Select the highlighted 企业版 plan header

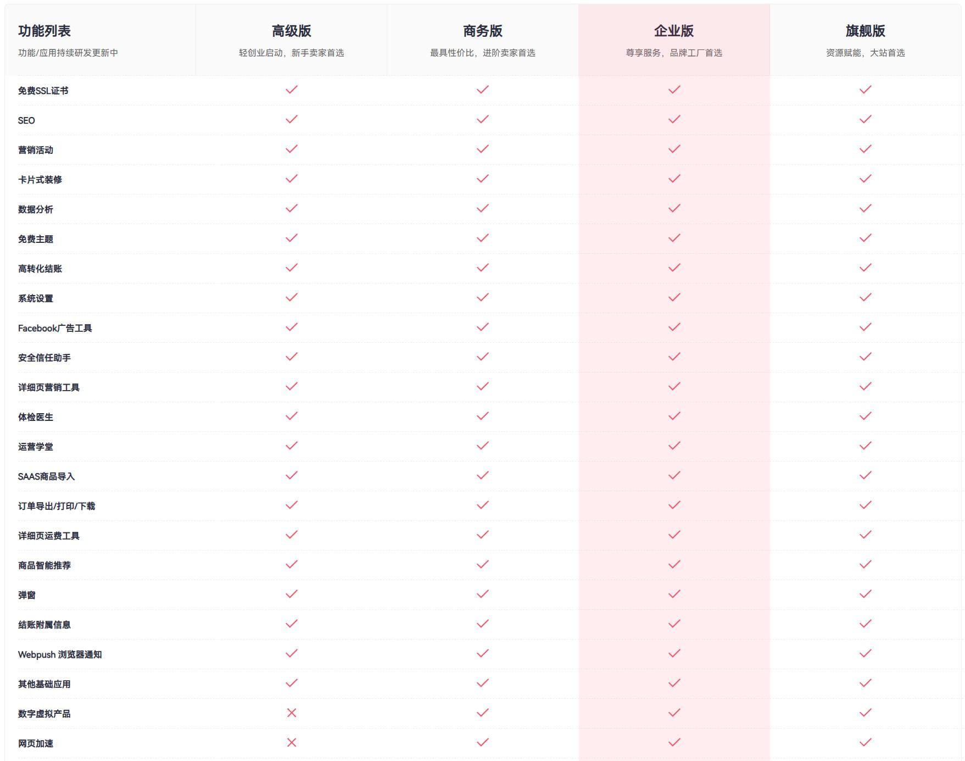coord(674,31)
